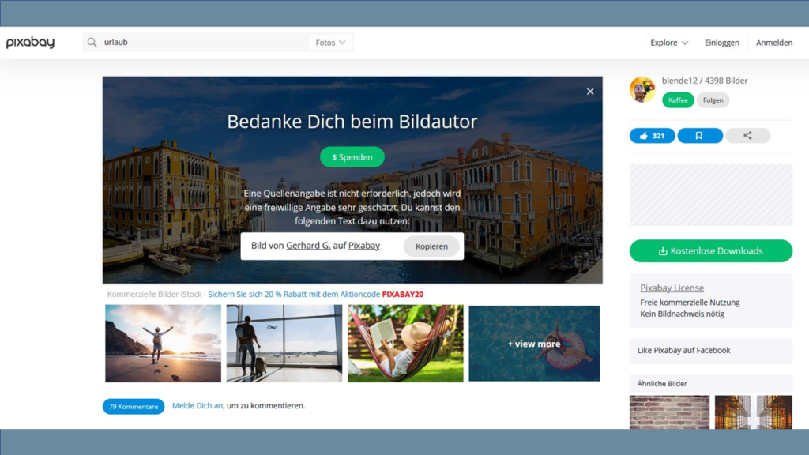Toggle Folgen to follow blende12

pos(713,100)
